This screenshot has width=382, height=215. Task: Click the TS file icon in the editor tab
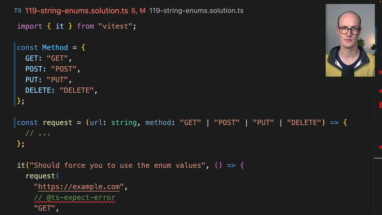coord(18,11)
